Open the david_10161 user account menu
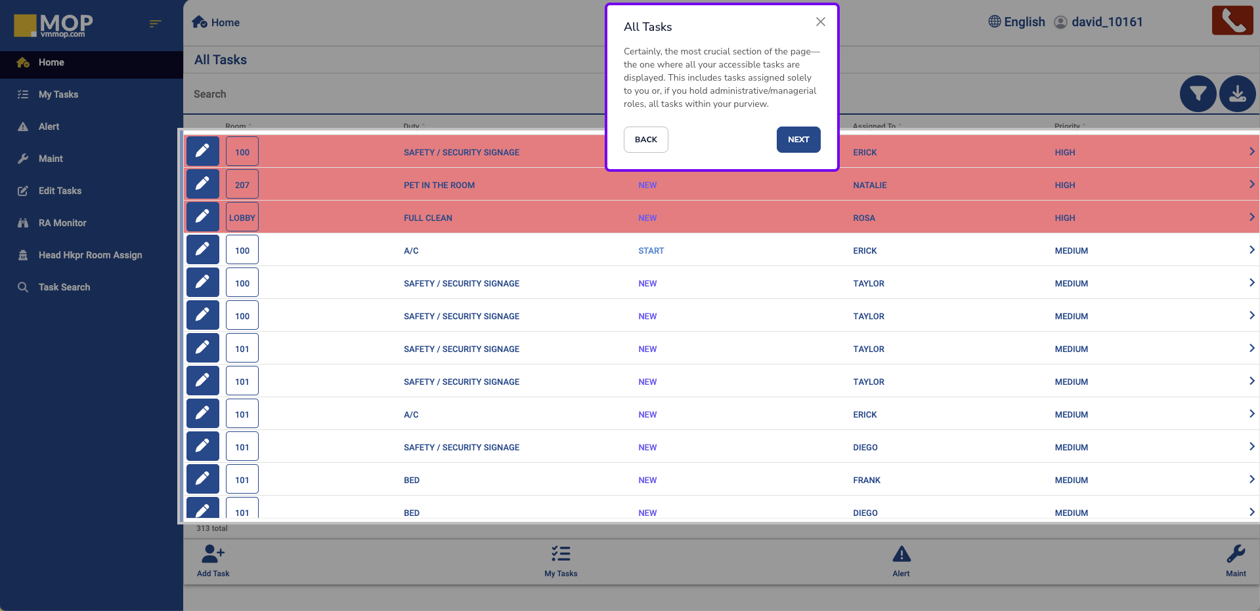The image size is (1260, 611). [x=1098, y=22]
